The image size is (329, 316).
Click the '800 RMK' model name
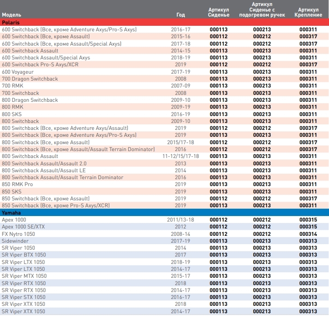(12, 107)
